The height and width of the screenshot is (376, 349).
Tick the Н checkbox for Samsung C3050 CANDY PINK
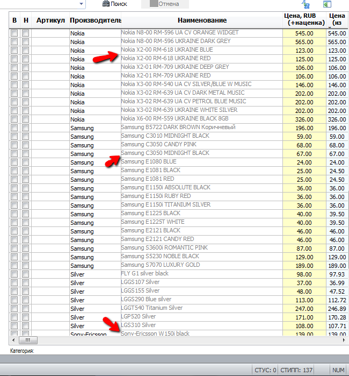tap(26, 145)
